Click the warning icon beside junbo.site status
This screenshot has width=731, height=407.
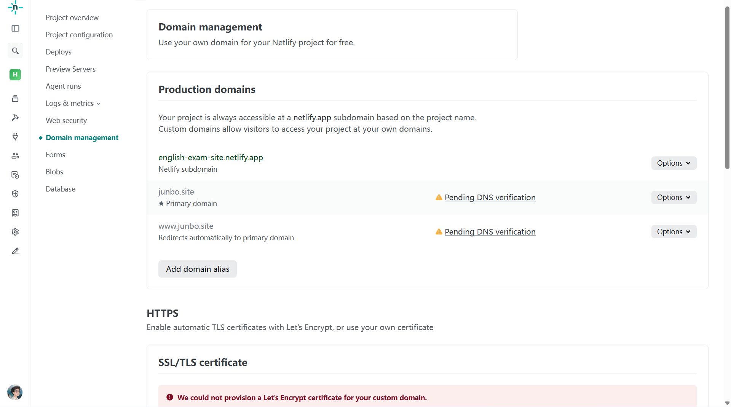pyautogui.click(x=439, y=197)
